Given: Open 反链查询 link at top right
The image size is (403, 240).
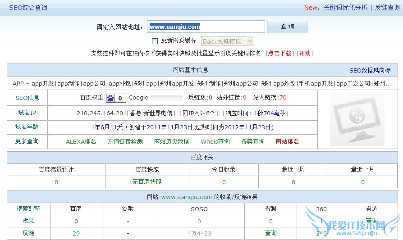Looking at the screenshot, I should point(387,8).
